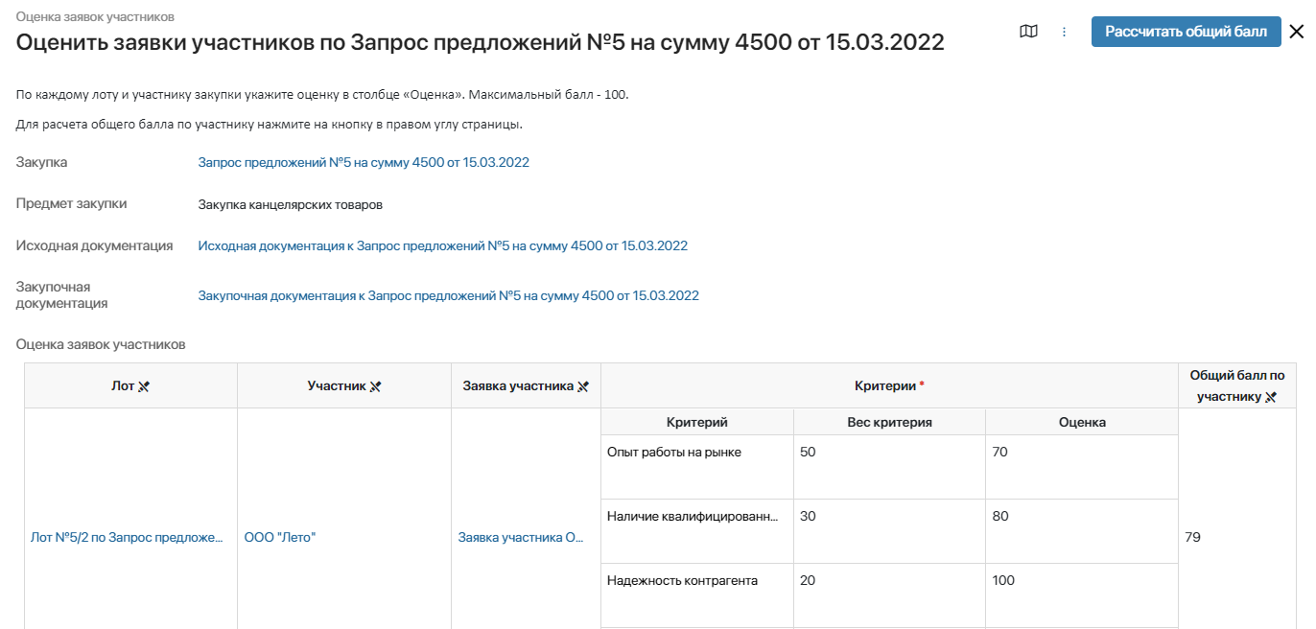Open the «Исходная документация» document link

(442, 245)
